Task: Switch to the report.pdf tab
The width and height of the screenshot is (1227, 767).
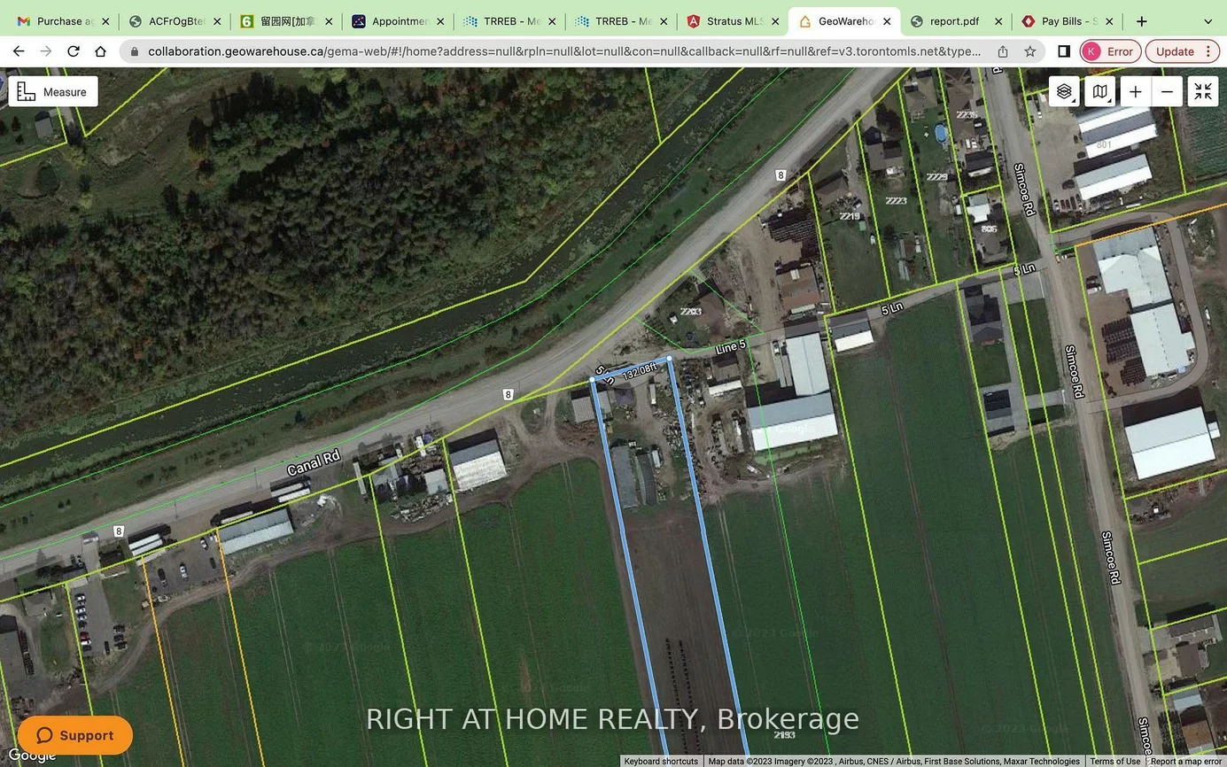Action: pyautogui.click(x=954, y=20)
